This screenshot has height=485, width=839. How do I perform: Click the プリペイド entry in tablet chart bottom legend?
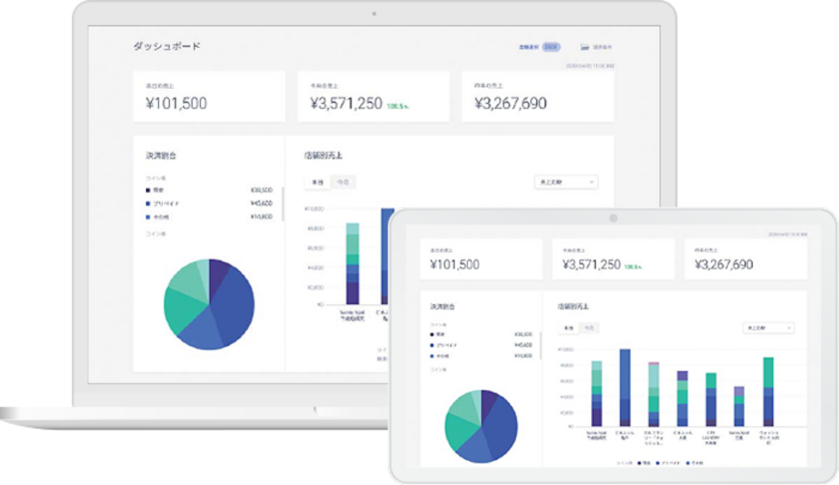click(x=669, y=463)
